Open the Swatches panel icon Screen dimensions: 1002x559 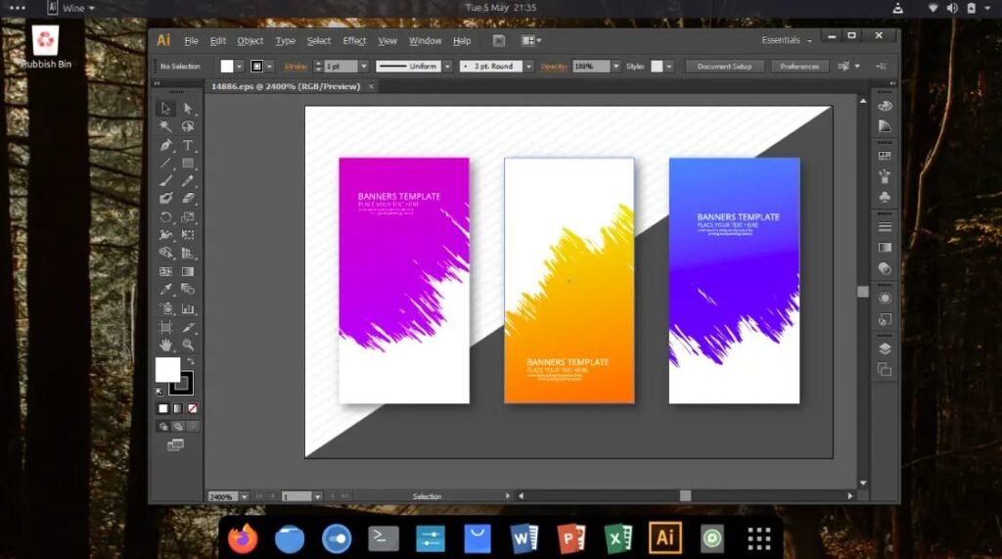pyautogui.click(x=885, y=156)
